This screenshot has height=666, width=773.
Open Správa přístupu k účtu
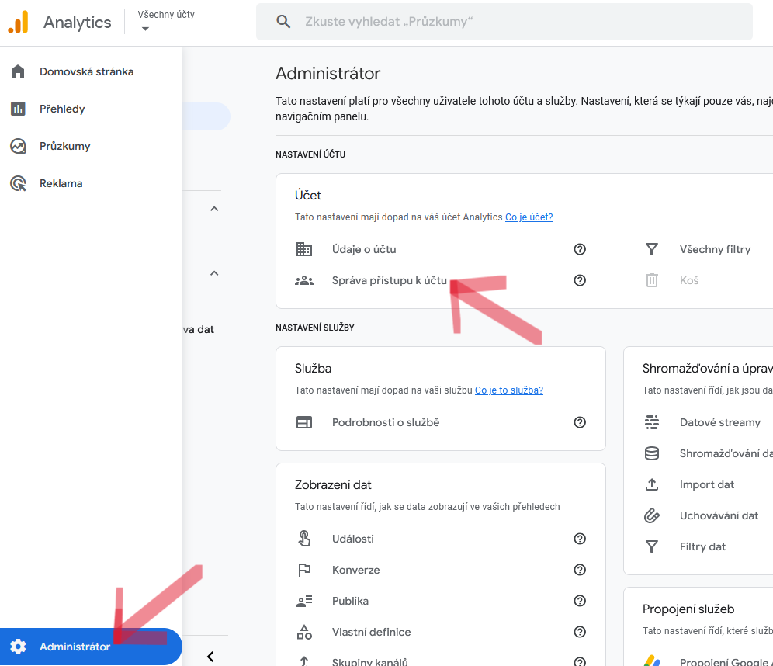point(390,280)
